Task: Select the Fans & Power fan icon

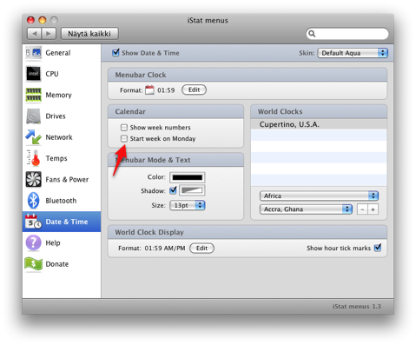Action: [x=34, y=179]
